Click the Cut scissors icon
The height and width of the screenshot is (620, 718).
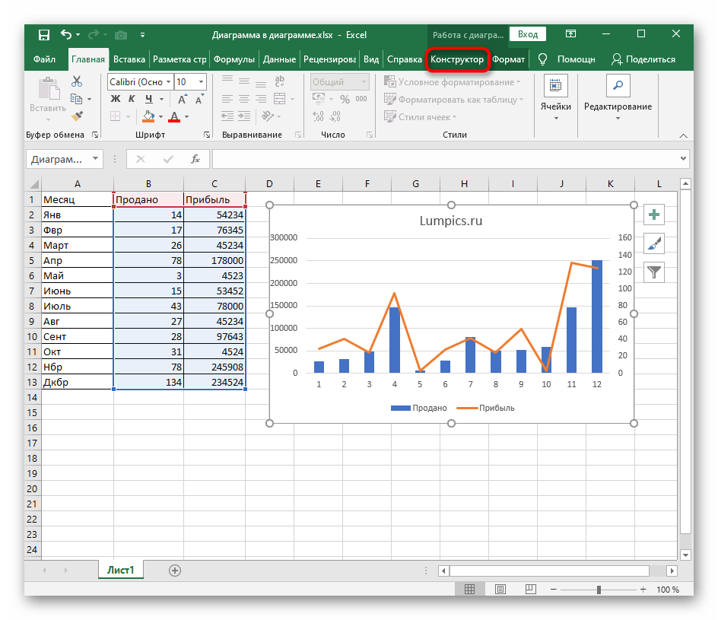77,82
